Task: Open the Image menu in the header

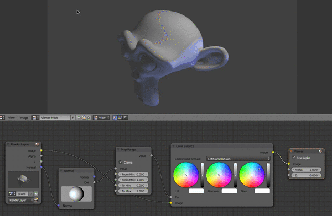Action: point(24,118)
